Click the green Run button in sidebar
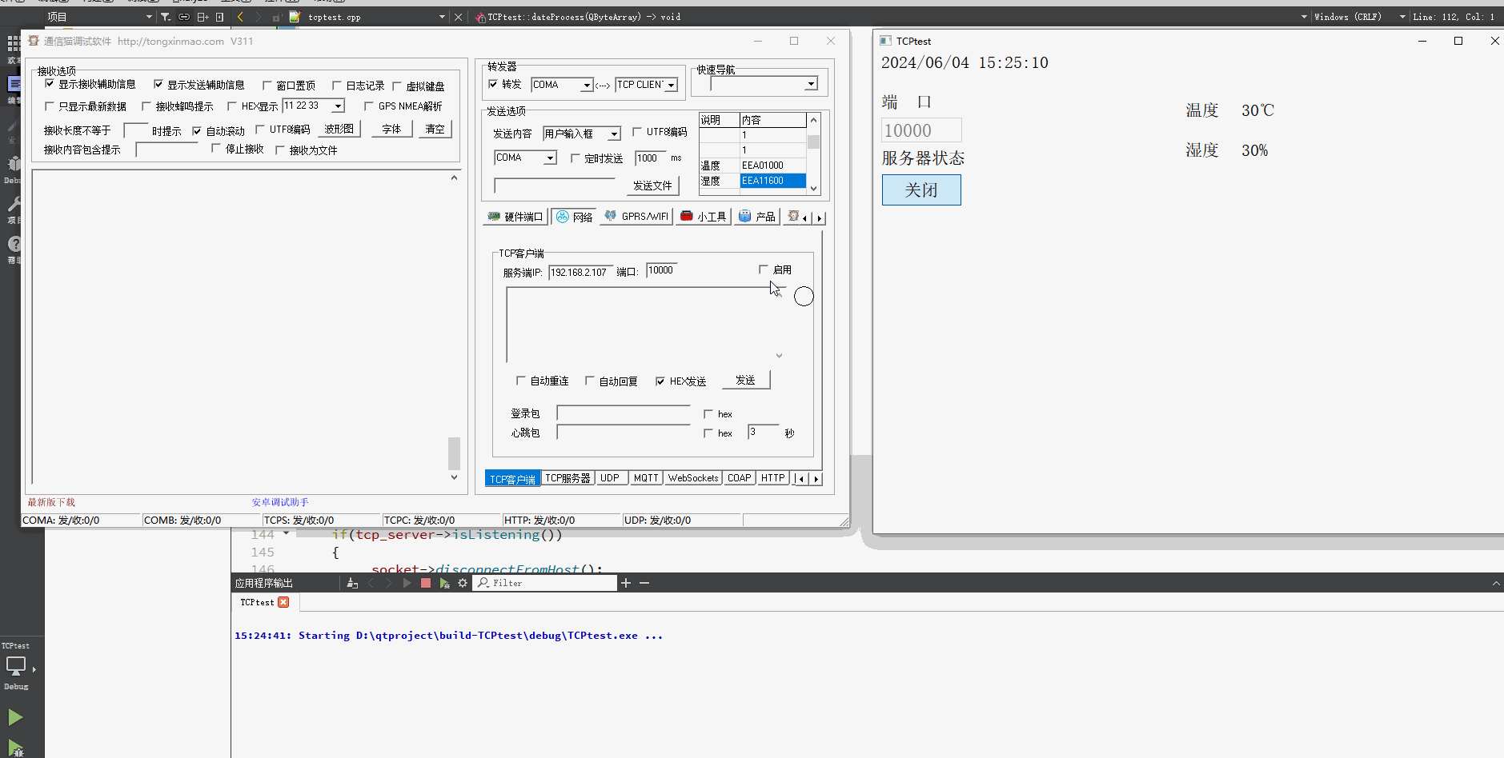 click(15, 717)
